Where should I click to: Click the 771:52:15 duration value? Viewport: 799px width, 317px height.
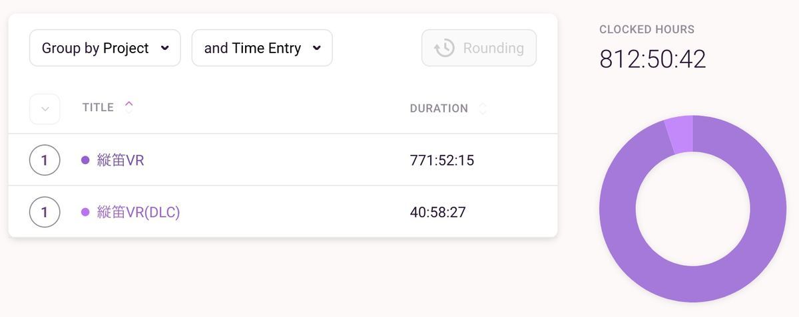[x=442, y=160]
